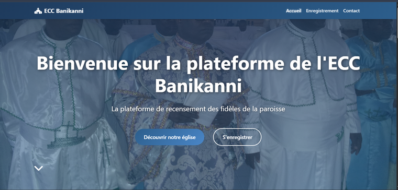Viewport: 398px width, 190px height.
Task: Click the S'enregistrer outlined button
Action: 237,137
